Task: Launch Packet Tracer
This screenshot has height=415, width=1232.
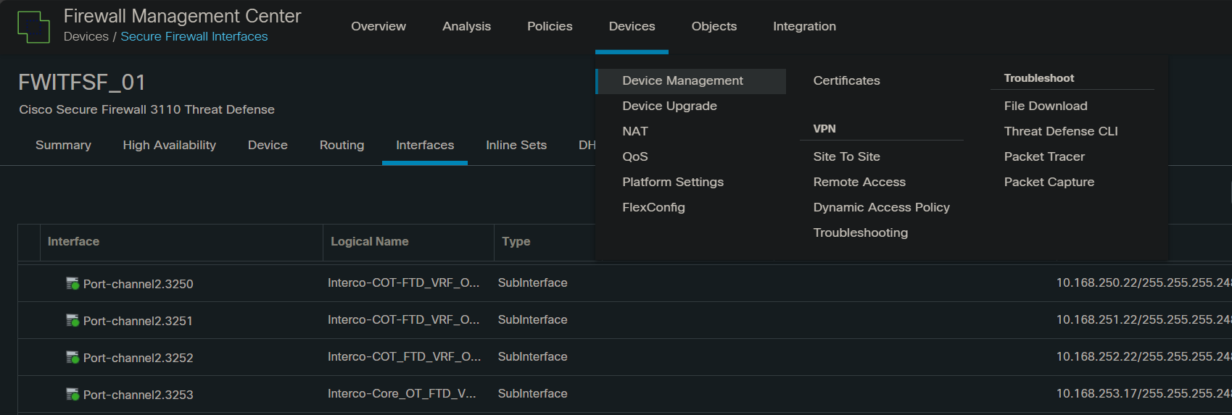Action: (1044, 156)
